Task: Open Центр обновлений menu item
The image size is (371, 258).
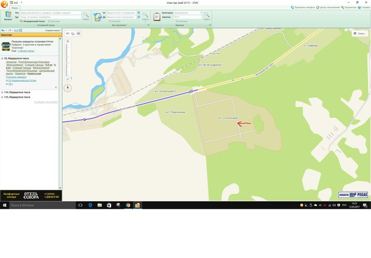Action: (328, 7)
